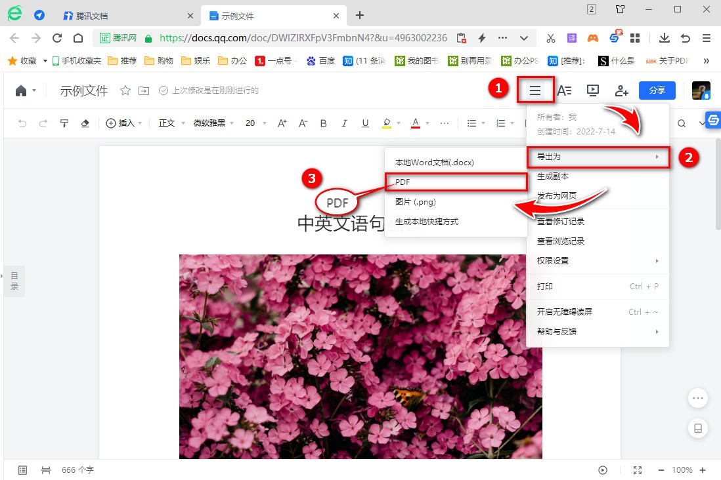The height and width of the screenshot is (480, 721).
Task: Apply italic formatting
Action: click(x=344, y=123)
